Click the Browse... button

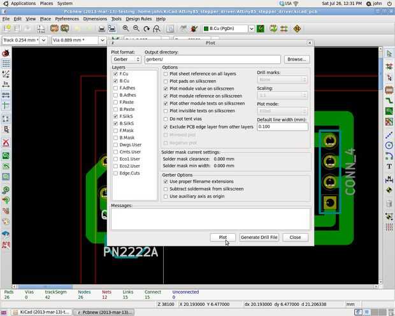297,59
